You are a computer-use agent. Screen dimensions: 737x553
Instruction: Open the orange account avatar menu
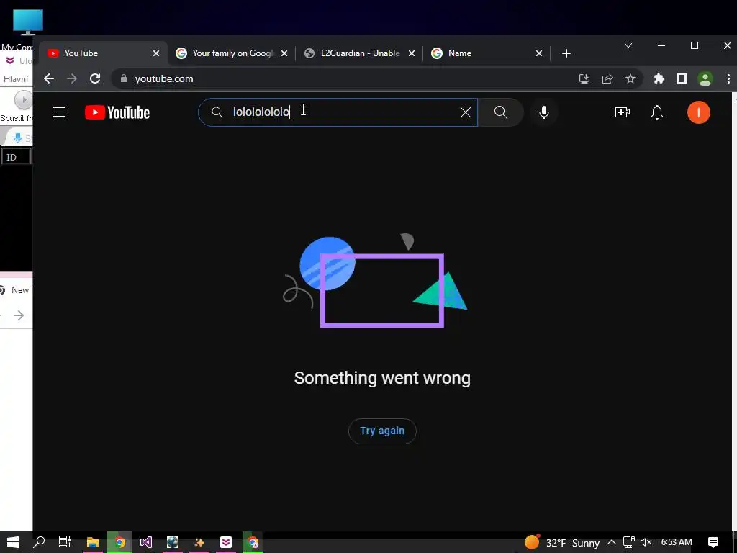[x=698, y=112]
